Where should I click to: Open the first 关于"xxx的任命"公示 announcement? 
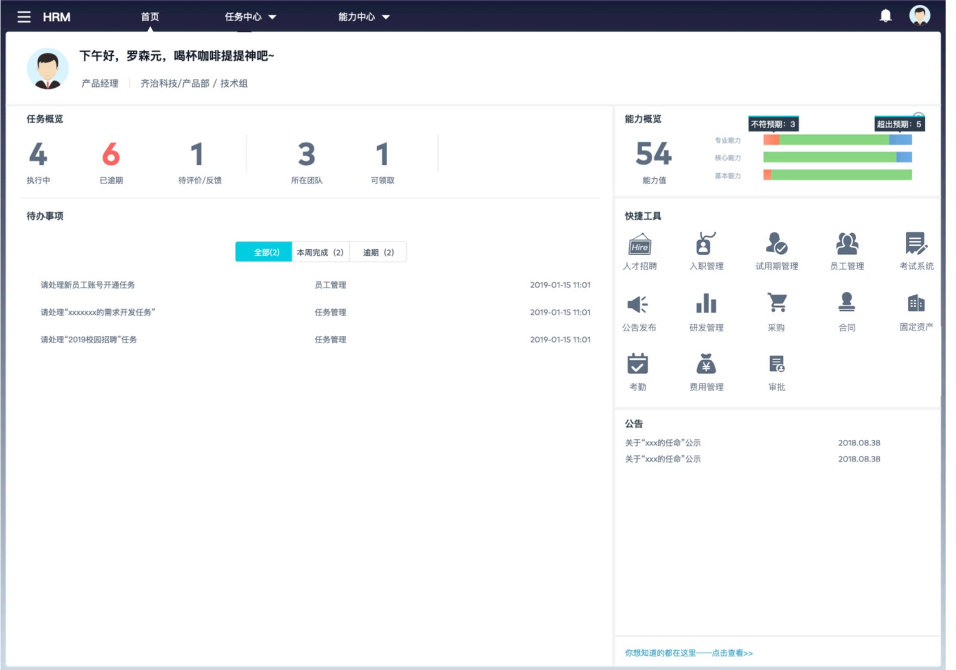coord(663,443)
